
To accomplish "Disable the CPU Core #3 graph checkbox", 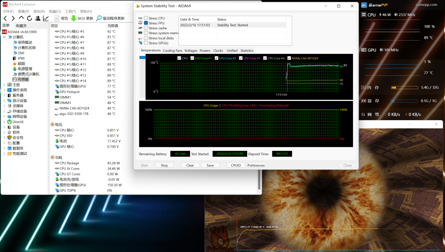I will click(x=241, y=58).
